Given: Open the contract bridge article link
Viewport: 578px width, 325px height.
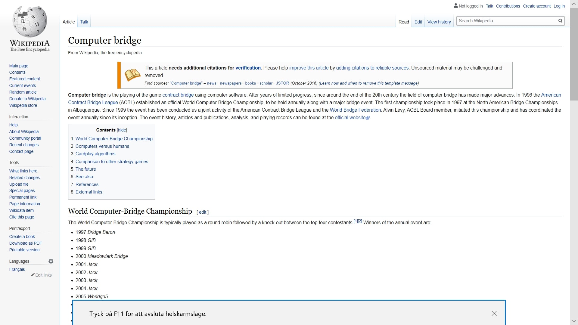Looking at the screenshot, I should (x=178, y=95).
